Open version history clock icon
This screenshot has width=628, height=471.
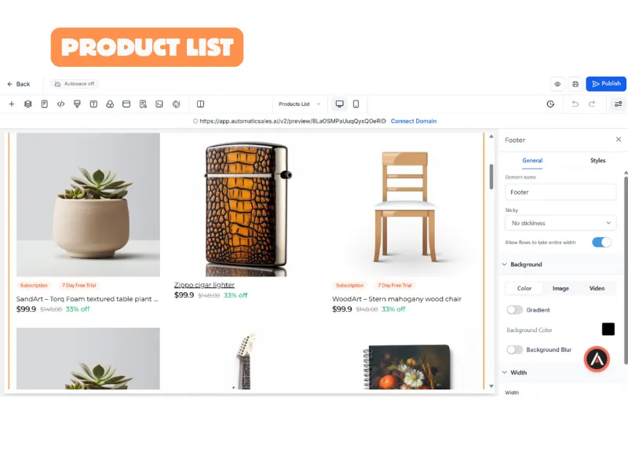click(551, 104)
